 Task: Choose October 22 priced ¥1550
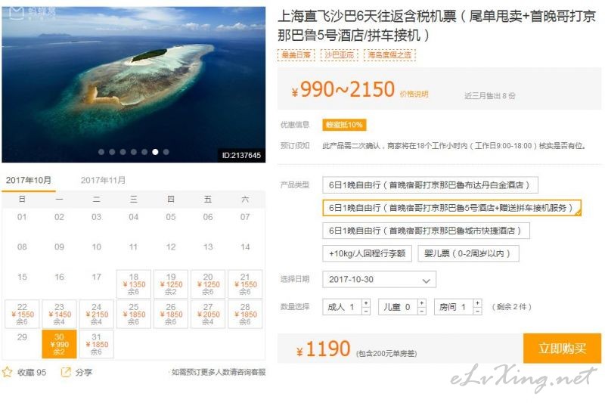(x=22, y=314)
